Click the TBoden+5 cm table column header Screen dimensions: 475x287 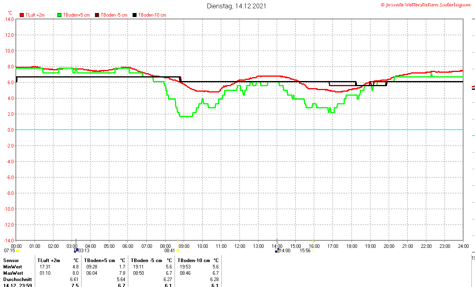99,261
